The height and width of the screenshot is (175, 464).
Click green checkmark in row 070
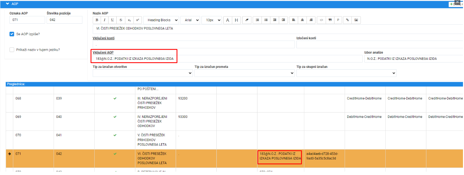[115, 135]
